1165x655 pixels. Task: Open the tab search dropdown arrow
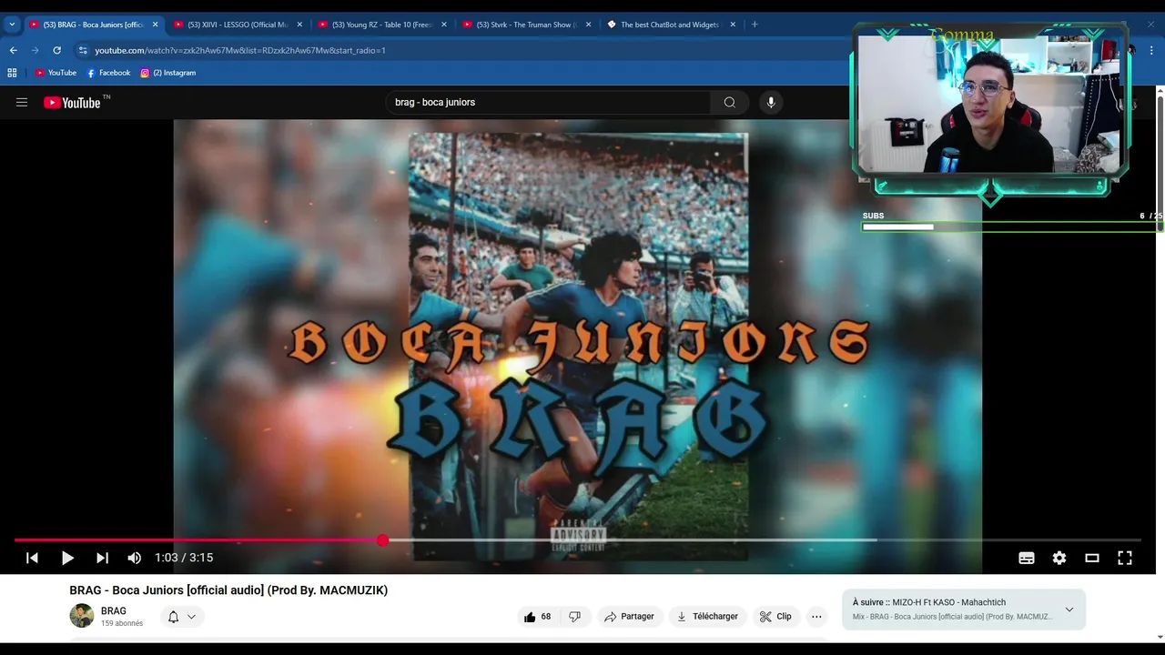12,25
